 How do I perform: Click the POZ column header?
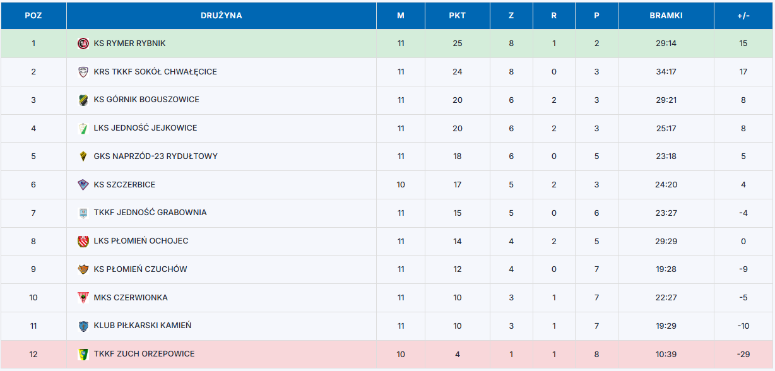click(33, 16)
